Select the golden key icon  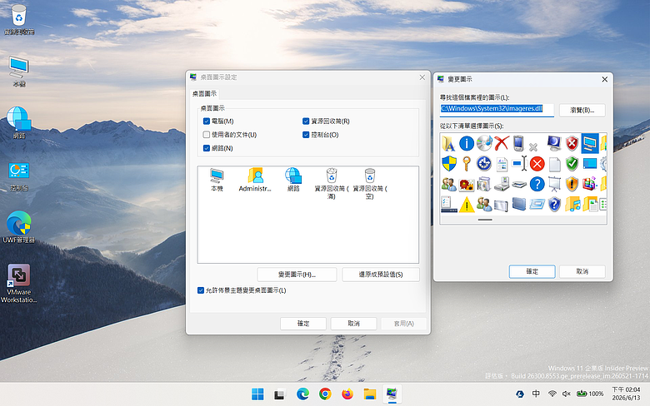click(x=467, y=163)
